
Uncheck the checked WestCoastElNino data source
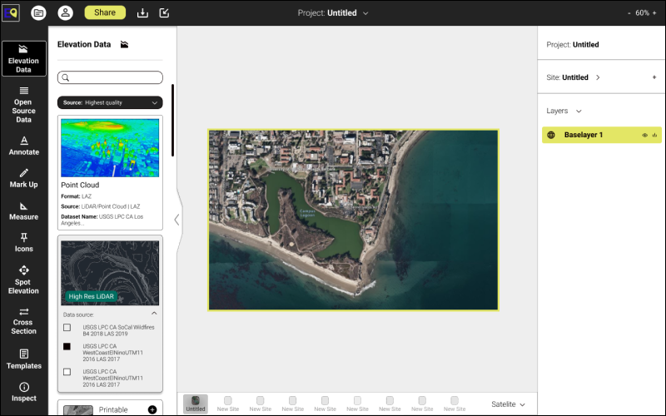67,346
